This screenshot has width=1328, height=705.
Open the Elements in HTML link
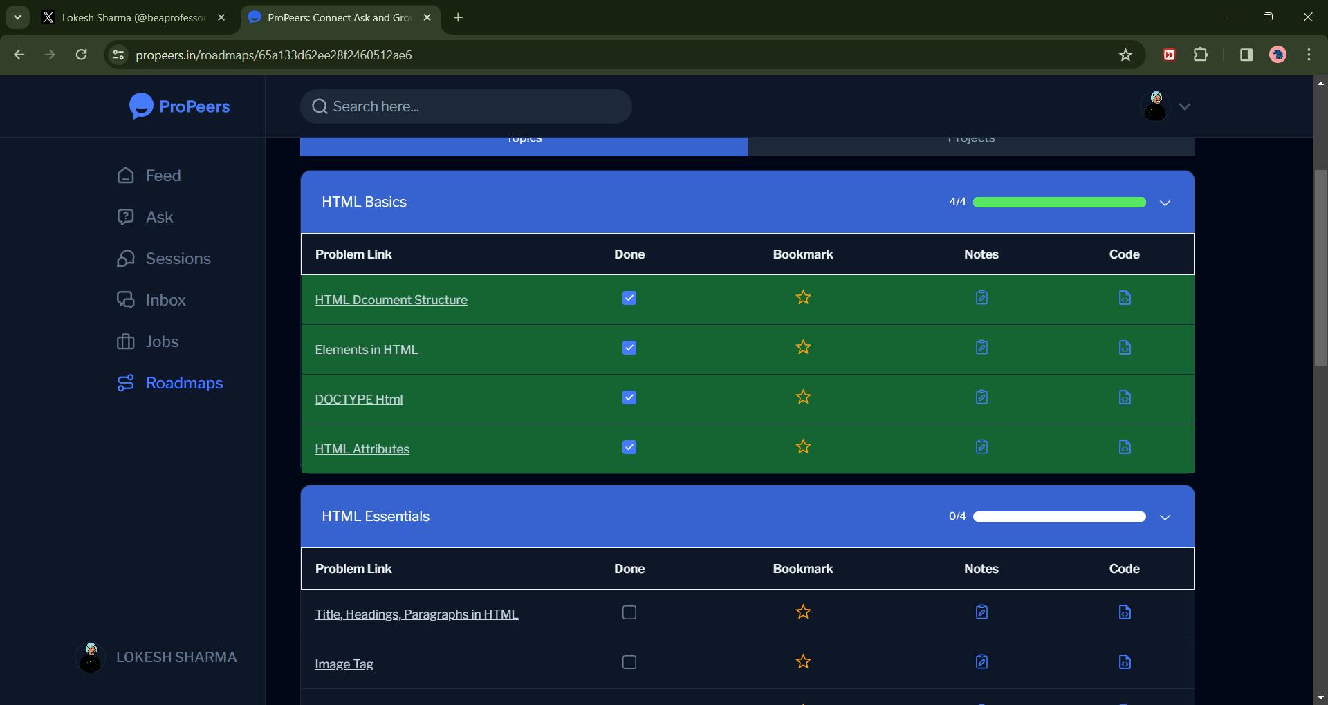pyautogui.click(x=367, y=350)
